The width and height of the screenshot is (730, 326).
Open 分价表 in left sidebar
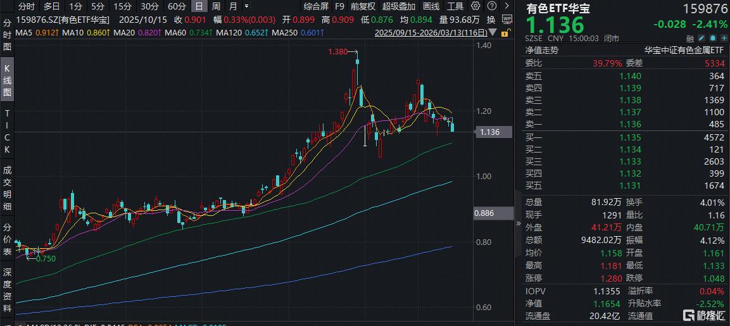tap(8, 240)
